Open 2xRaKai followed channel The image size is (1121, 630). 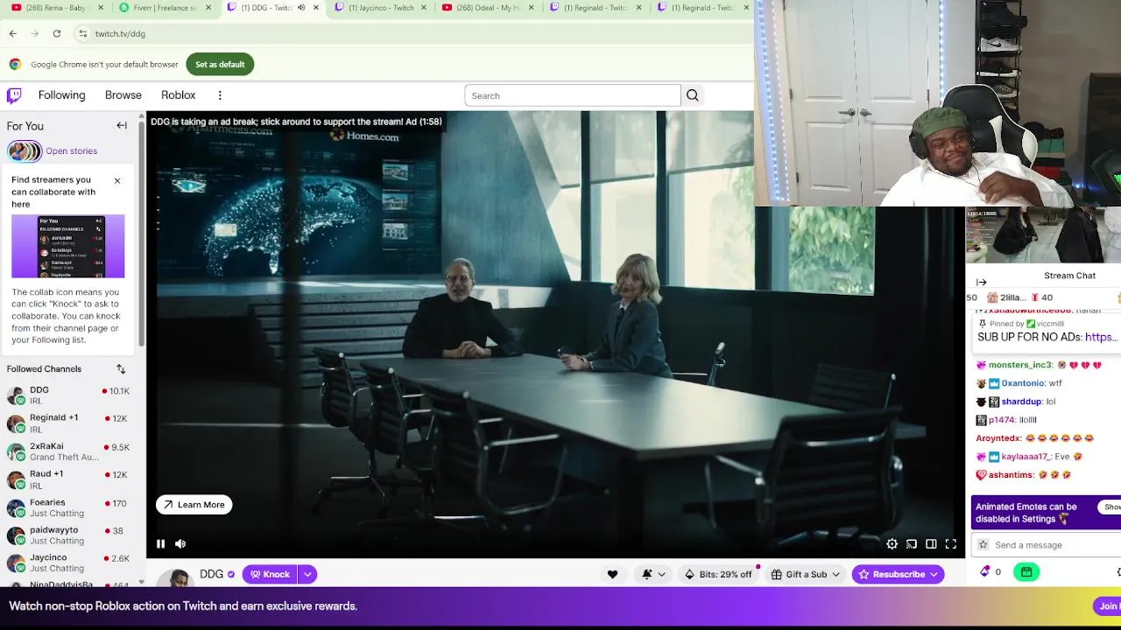pos(68,451)
